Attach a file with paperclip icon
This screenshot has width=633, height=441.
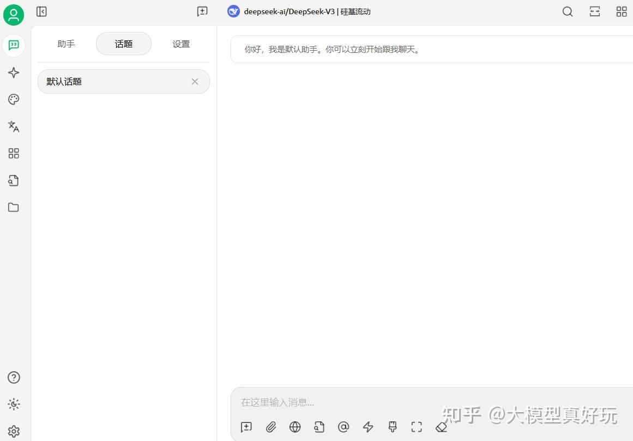(x=271, y=427)
